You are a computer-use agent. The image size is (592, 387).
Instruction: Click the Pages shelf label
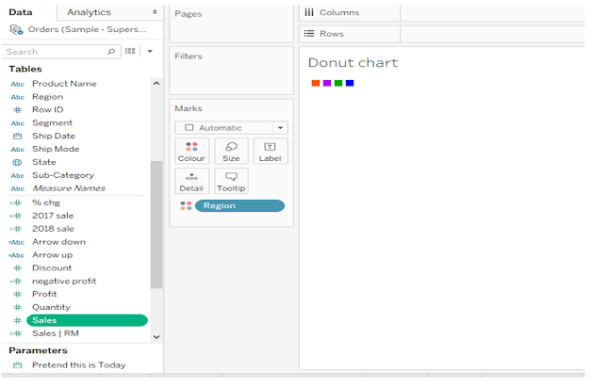click(x=188, y=14)
